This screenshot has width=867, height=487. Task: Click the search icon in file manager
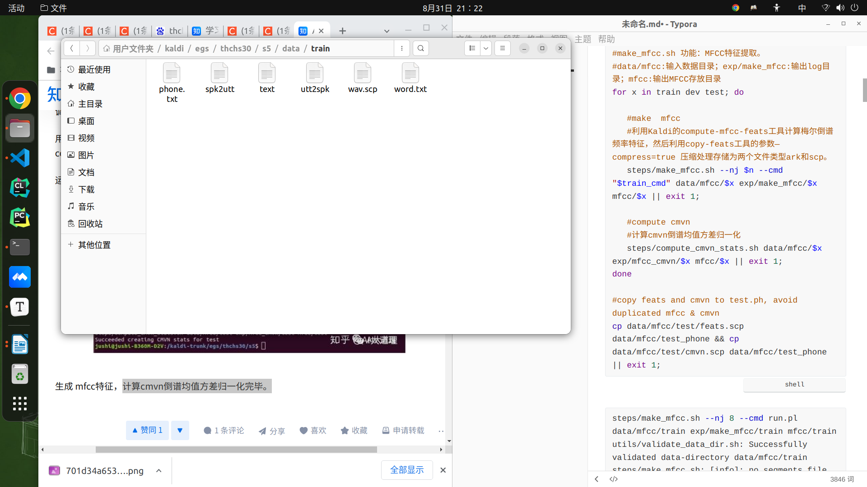(x=420, y=48)
